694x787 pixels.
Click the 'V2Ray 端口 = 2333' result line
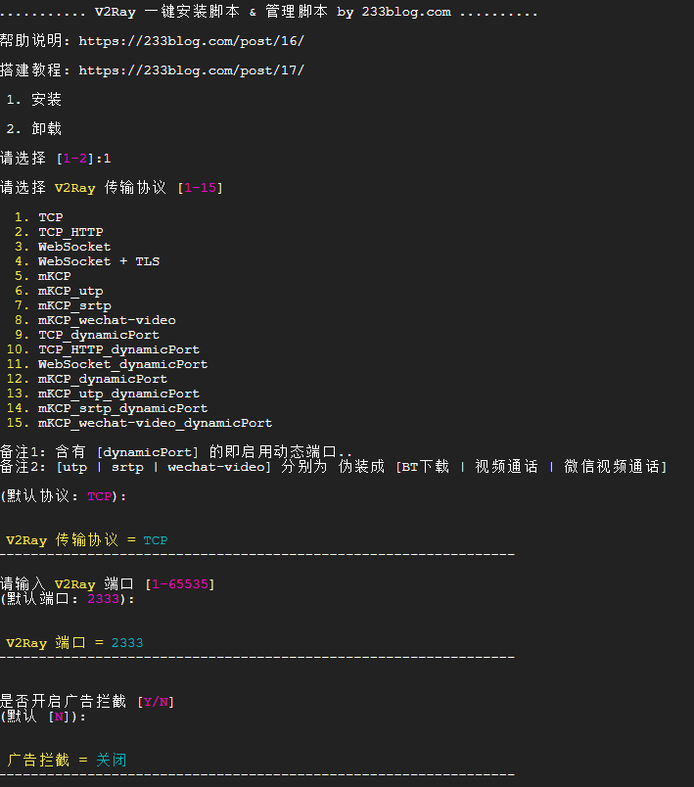74,643
